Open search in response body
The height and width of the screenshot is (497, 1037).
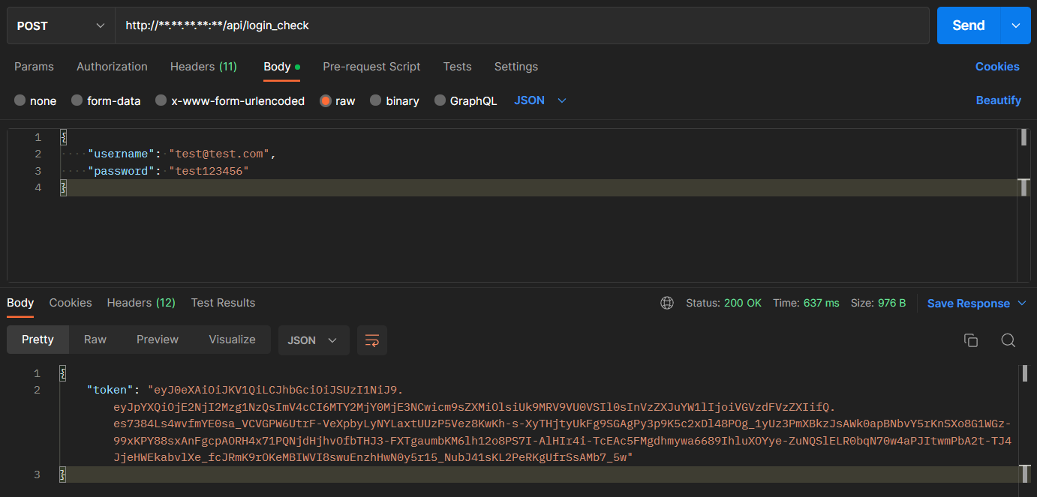(x=1008, y=340)
